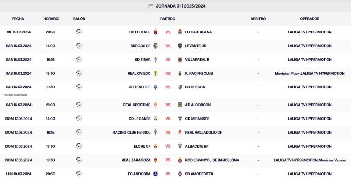Click the Operador column header
This screenshot has width=351, height=180.
pyautogui.click(x=310, y=19)
